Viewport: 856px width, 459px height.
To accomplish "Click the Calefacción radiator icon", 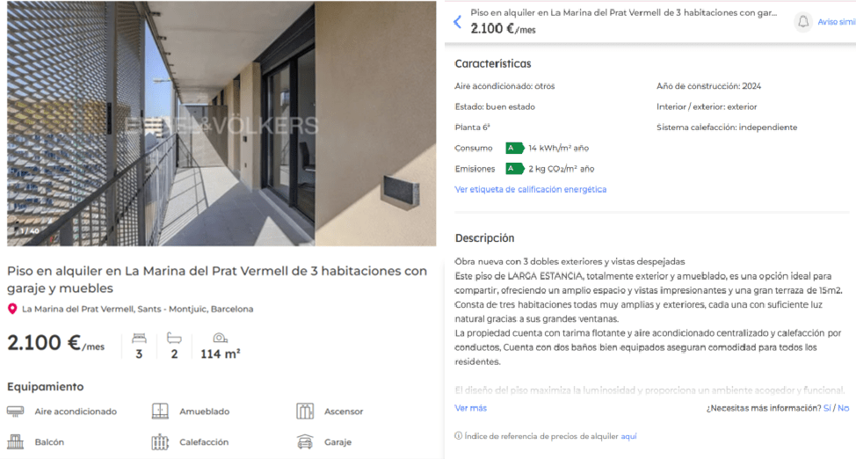I will coord(160,441).
